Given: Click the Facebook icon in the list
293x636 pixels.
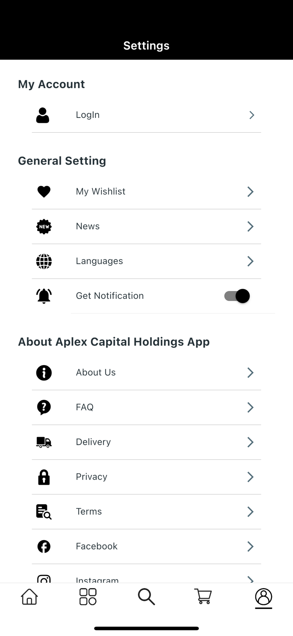Looking at the screenshot, I should pyautogui.click(x=44, y=546).
